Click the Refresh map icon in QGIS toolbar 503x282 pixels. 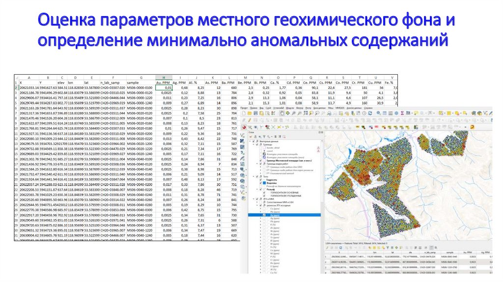[x=370, y=113]
